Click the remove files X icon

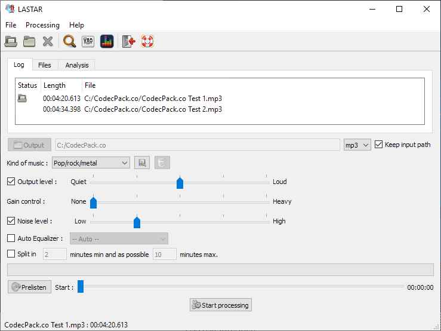point(48,41)
